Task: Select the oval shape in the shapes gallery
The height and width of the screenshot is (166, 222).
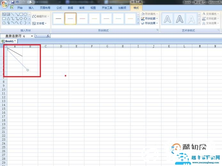Action: [x=25, y=14]
